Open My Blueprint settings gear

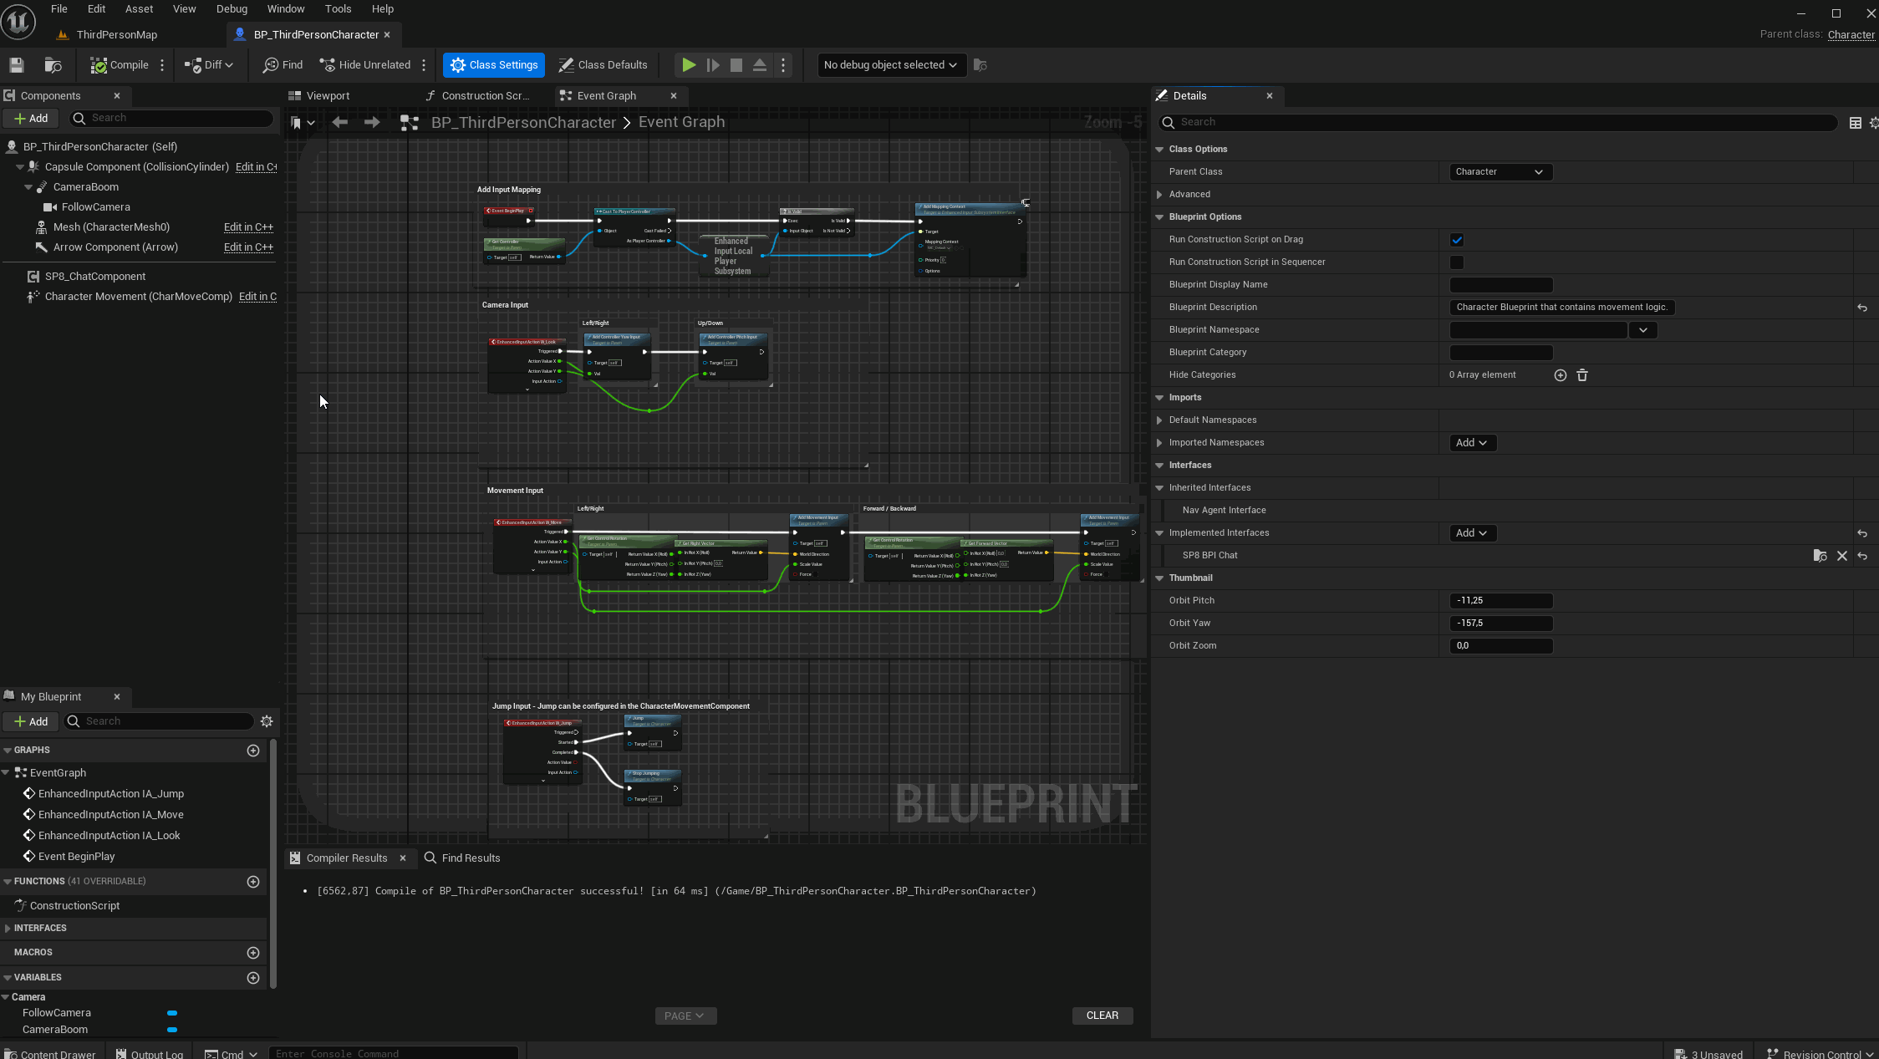pos(267,721)
